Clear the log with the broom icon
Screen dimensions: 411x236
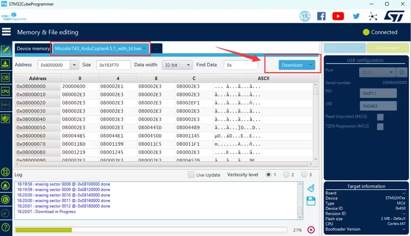311,188
